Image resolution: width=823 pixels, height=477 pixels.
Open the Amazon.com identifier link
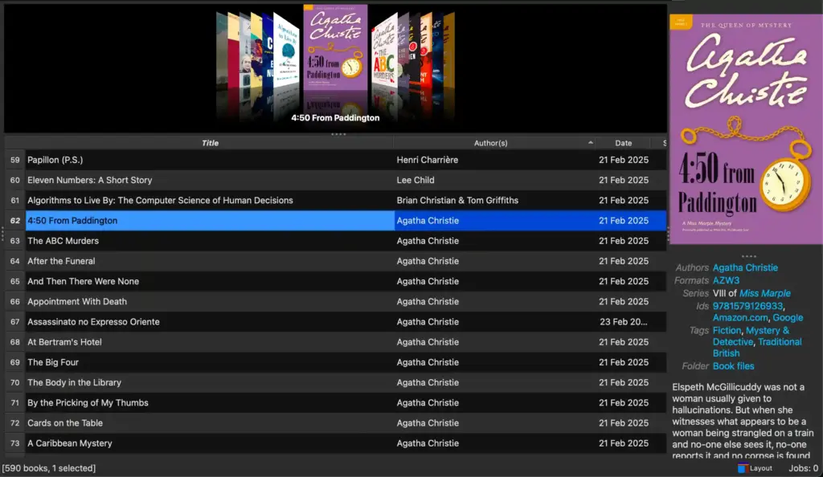[x=740, y=318]
